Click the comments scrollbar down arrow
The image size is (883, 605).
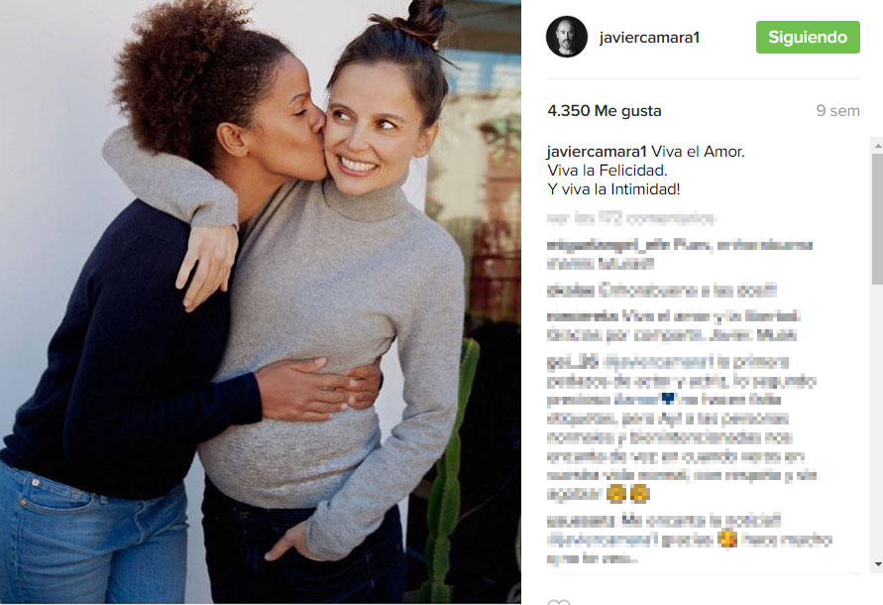coord(877,563)
